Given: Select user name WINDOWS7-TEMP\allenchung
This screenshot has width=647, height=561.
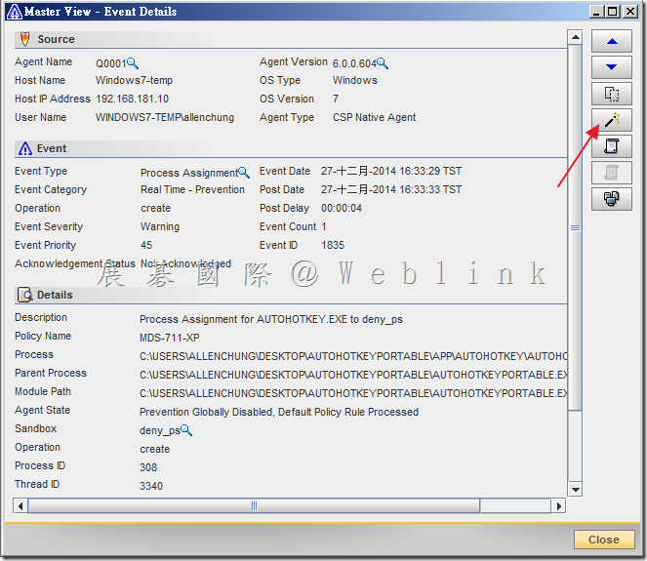Looking at the screenshot, I should tap(165, 117).
